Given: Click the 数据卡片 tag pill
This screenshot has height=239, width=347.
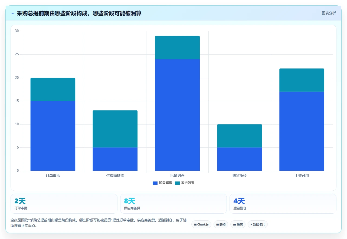Looking at the screenshot, I should pyautogui.click(x=257, y=224).
